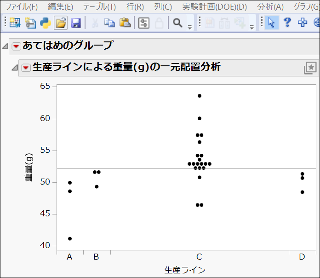Click the greyed column chart toolbar icon
Screen dimensions: 320x278
point(224,23)
